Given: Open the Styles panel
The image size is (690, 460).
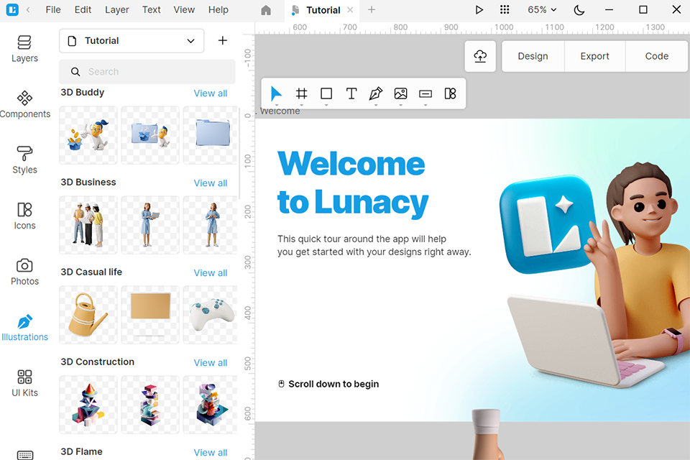Looking at the screenshot, I should click(x=24, y=161).
